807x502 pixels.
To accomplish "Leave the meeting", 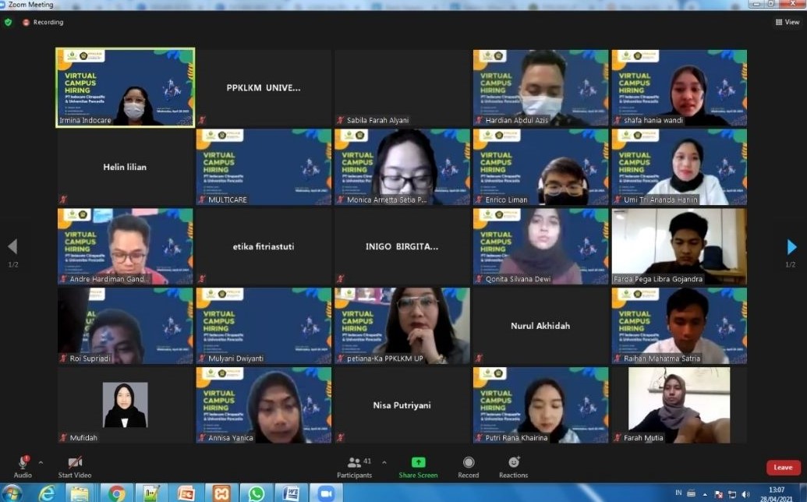I will pos(783,468).
